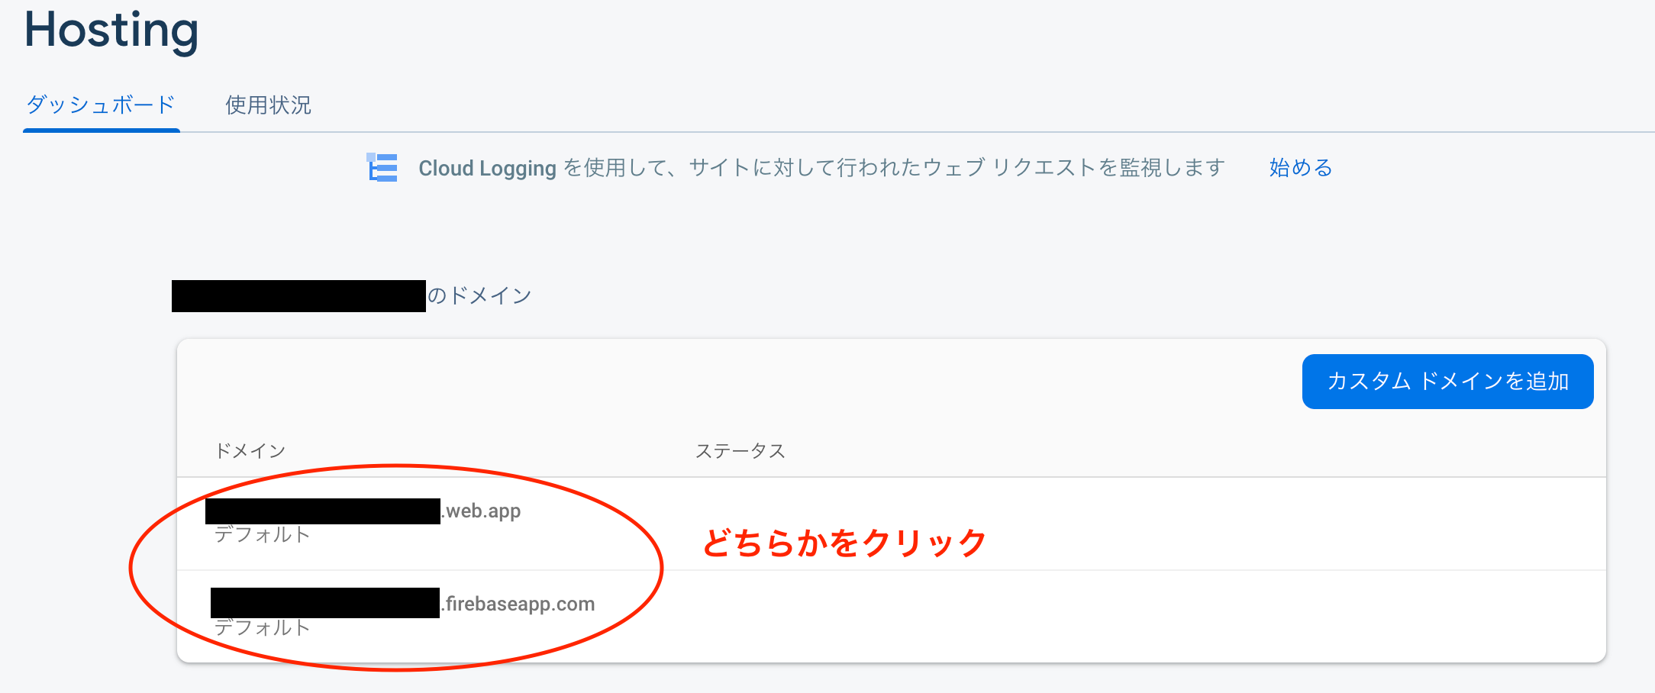
Task: Click the 始める link
Action: 1299,167
